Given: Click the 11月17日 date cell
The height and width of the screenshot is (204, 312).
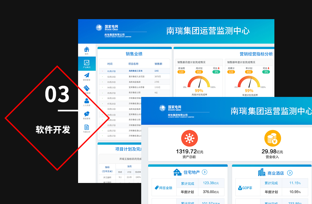Looking at the screenshot, I should 112,125.
